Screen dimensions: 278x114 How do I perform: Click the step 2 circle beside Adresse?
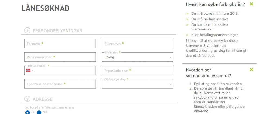point(27,99)
